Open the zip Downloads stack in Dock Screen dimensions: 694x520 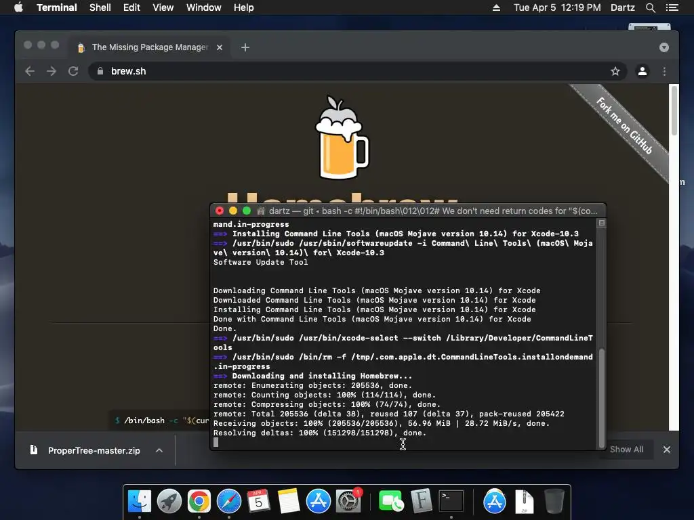coord(524,501)
